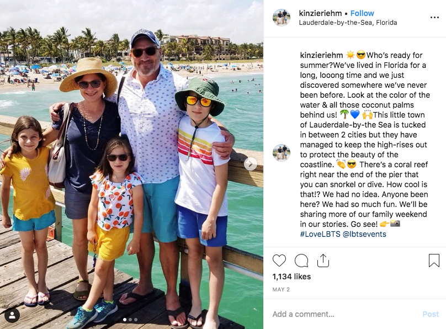This screenshot has width=446, height=329.
Task: Click the header profile picture avatar
Action: (x=282, y=17)
